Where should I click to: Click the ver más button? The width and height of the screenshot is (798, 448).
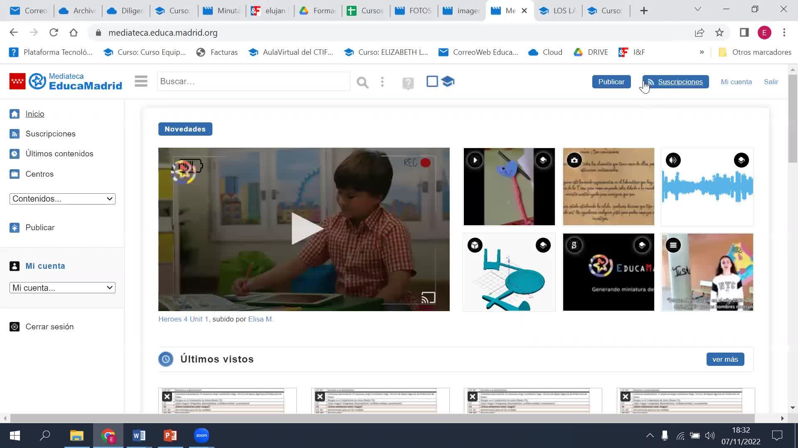(725, 359)
